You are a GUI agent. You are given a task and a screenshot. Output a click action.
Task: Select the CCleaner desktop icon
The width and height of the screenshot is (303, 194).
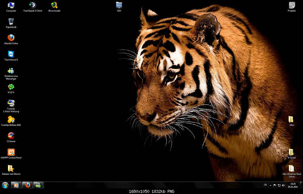pos(11,137)
